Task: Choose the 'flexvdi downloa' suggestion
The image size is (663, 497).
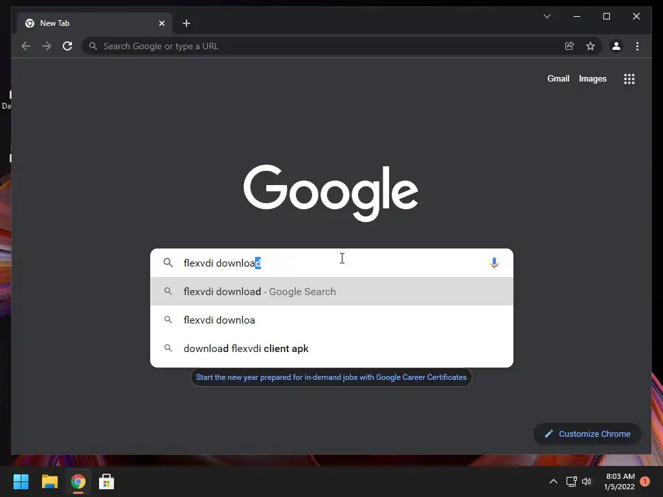Action: (x=332, y=320)
